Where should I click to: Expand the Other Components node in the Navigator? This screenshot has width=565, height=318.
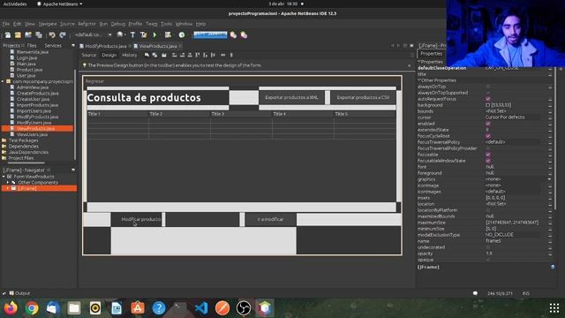coord(8,183)
